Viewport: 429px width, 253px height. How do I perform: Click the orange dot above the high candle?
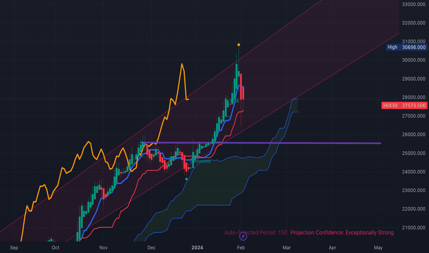tap(239, 45)
